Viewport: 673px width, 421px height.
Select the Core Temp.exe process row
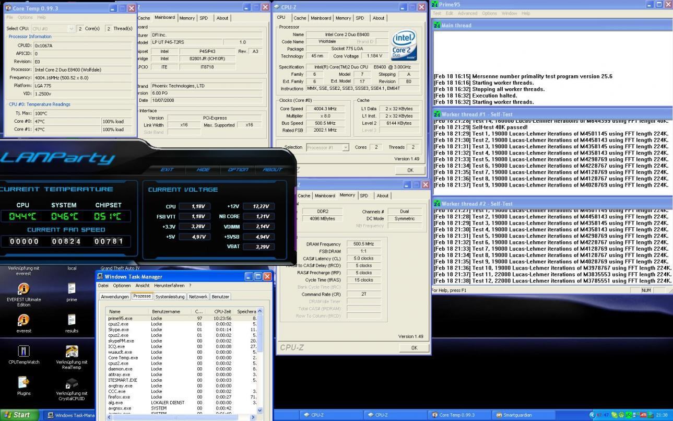(x=182, y=358)
